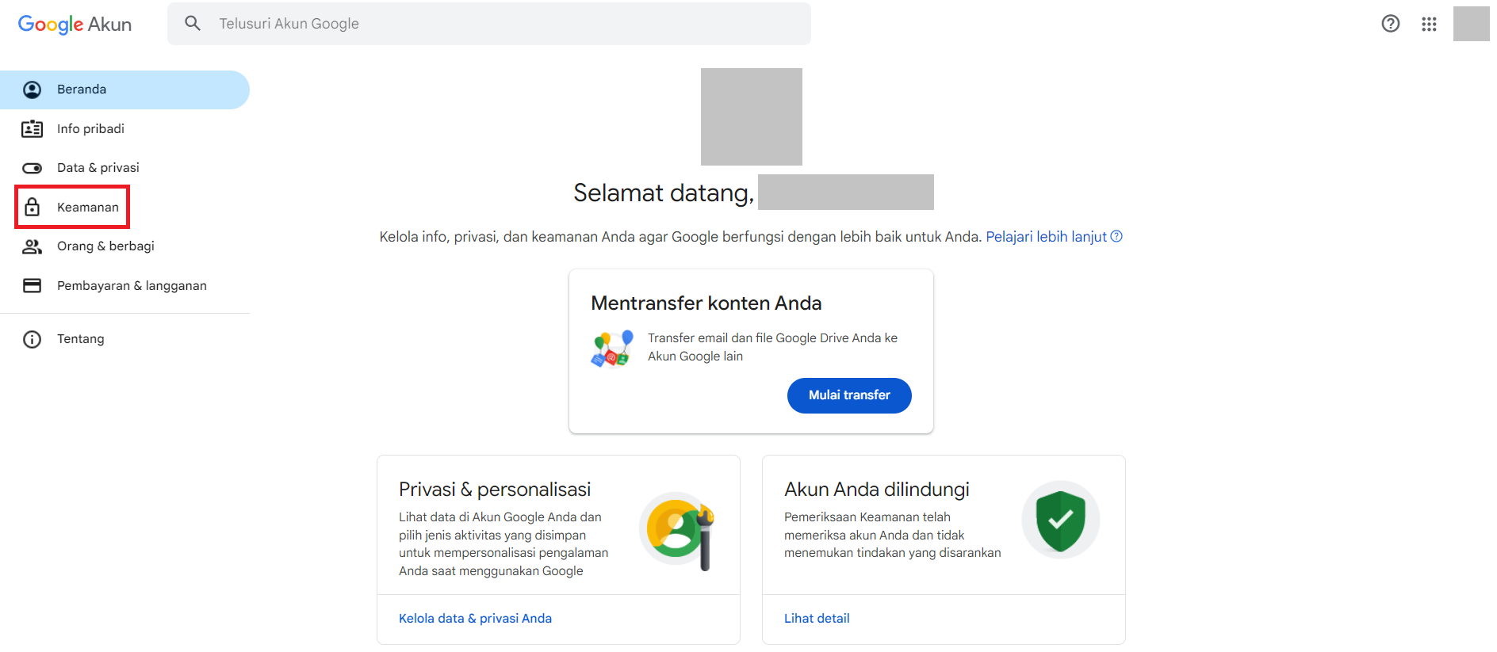Select Beranda in the sidebar
This screenshot has height=652, width=1497.
[x=82, y=90]
